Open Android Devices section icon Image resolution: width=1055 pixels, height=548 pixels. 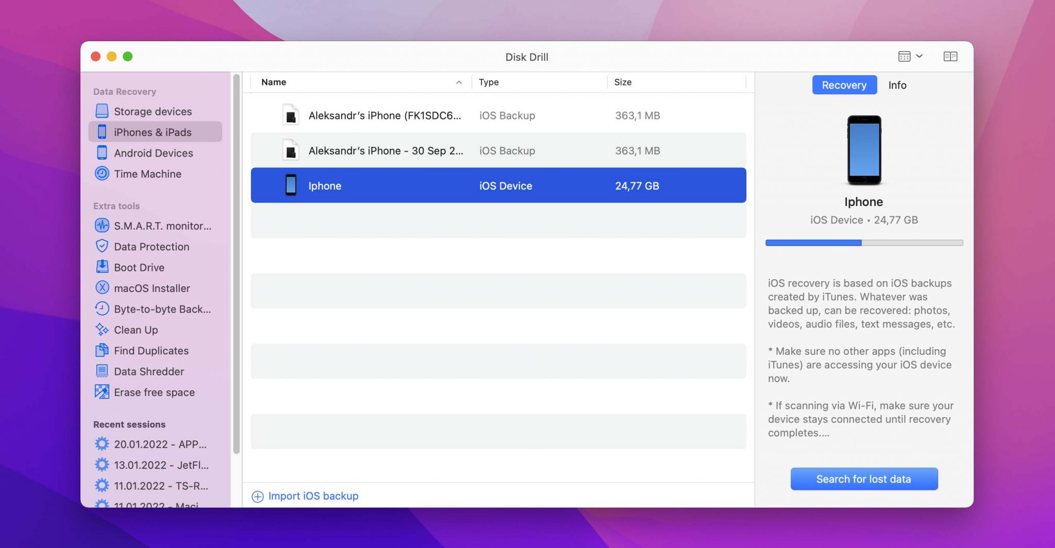pyautogui.click(x=102, y=152)
